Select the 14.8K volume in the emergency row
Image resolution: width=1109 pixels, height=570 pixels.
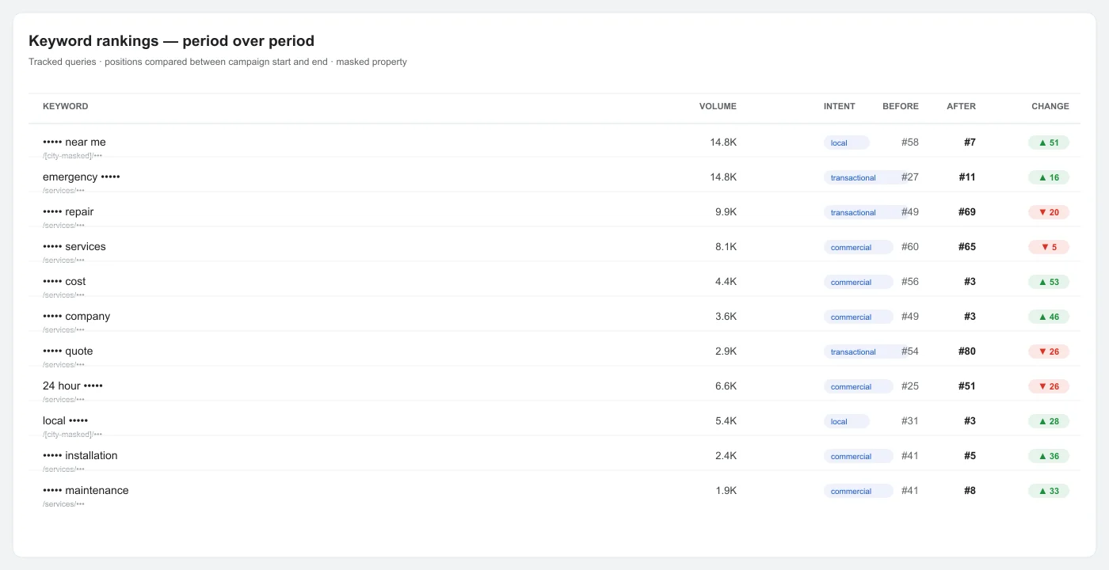click(723, 177)
